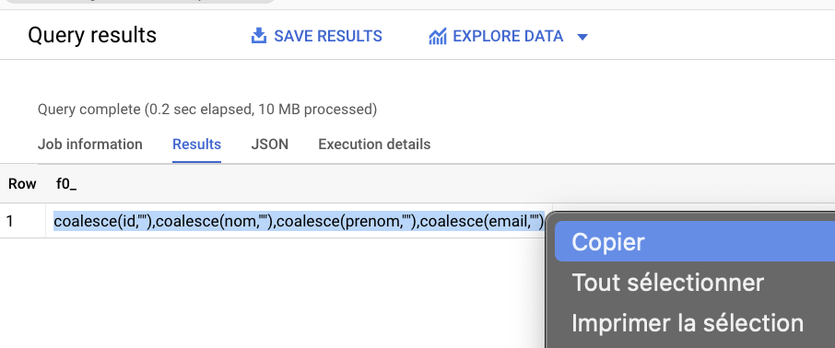Click the coalesce(prenom,"") segment in result

[x=347, y=221]
